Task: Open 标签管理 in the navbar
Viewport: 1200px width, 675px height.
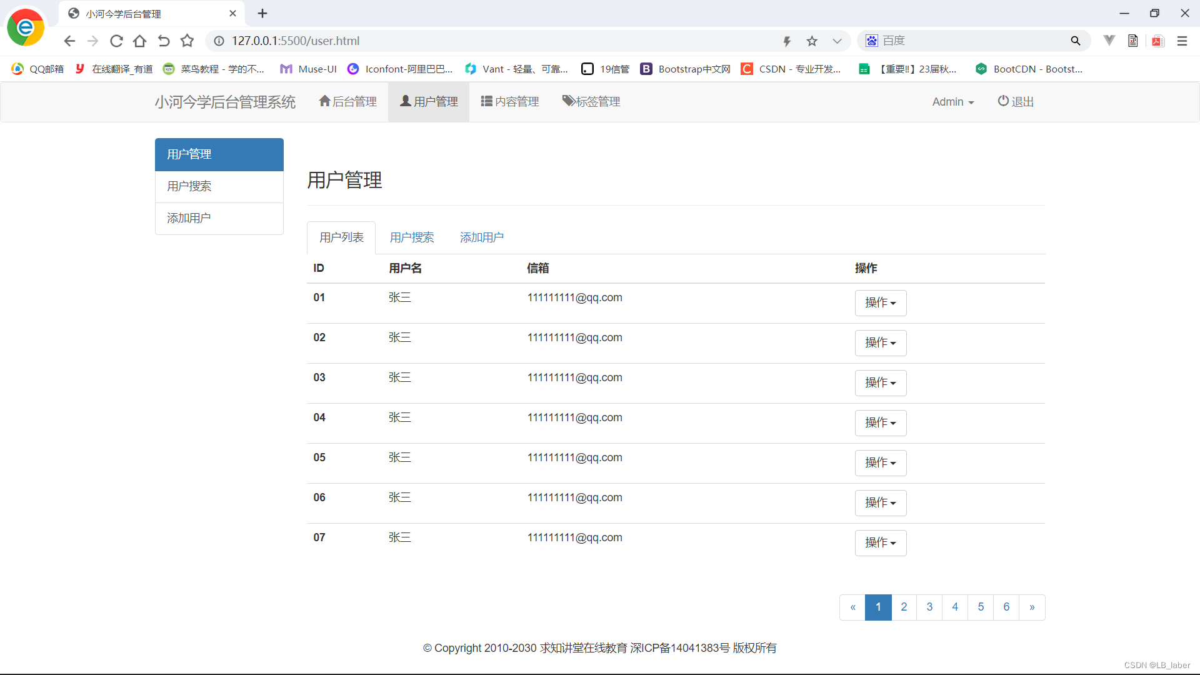Action: [591, 102]
